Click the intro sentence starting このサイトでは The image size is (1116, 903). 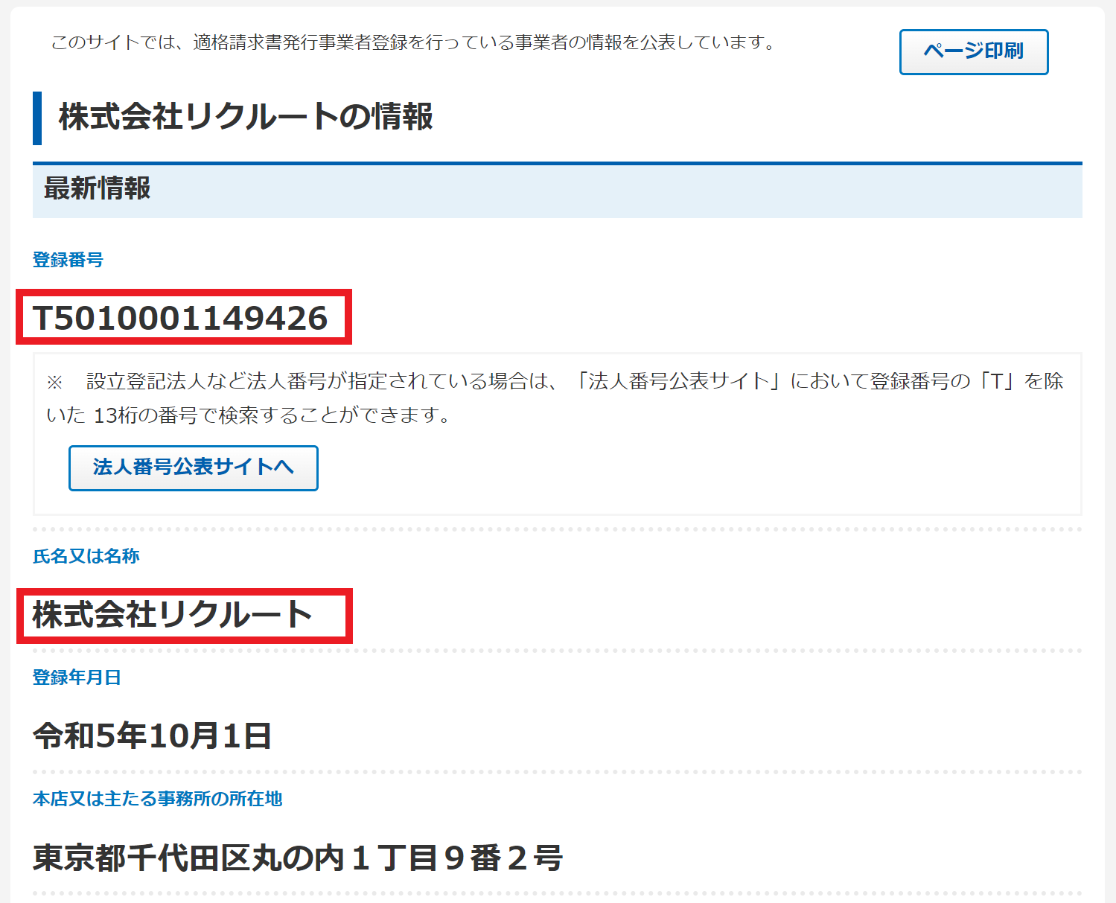[414, 42]
